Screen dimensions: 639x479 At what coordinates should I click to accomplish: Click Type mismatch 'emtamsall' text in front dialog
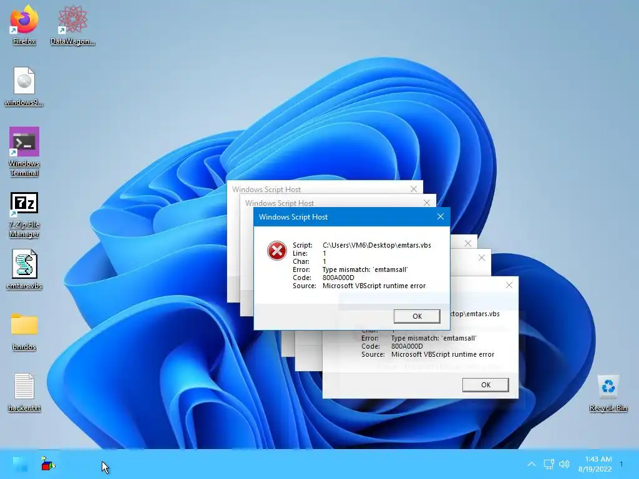pyautogui.click(x=364, y=269)
